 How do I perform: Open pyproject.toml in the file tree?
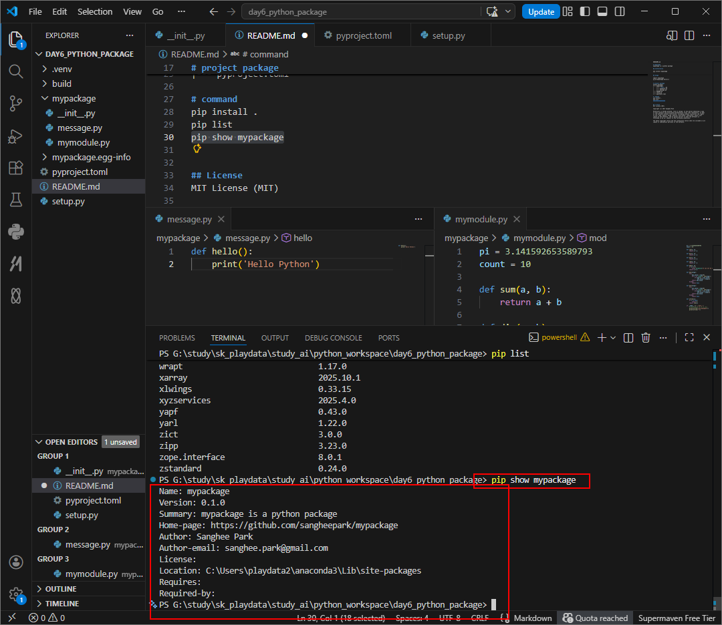[x=88, y=172]
